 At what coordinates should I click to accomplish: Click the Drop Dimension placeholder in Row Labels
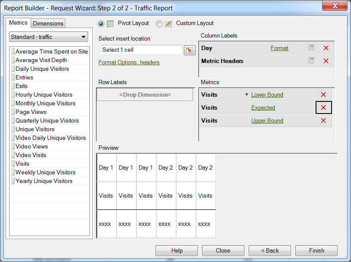coord(145,95)
